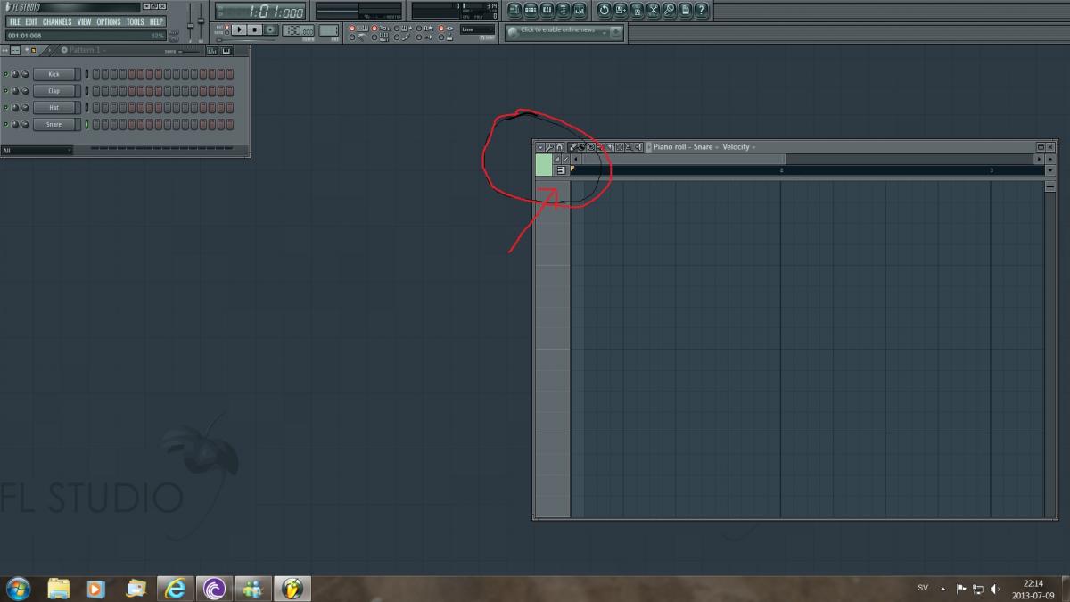Click the piano roll timeline options down arrow
The image size is (1070, 602).
click(1050, 170)
